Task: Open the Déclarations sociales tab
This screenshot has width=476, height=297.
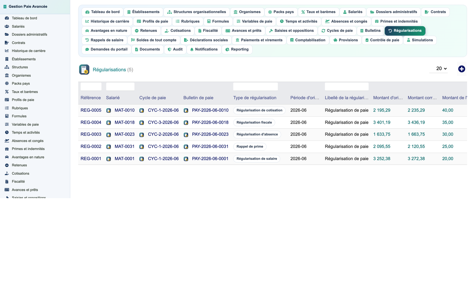Action: [206, 40]
